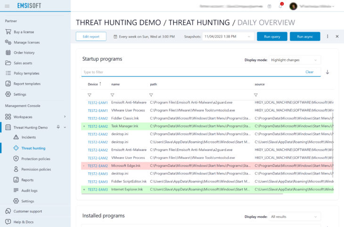Open TEST2-EAM1 link in Emsisoft Anti-Malware row
Image resolution: width=344 pixels, height=227 pixels.
98,102
